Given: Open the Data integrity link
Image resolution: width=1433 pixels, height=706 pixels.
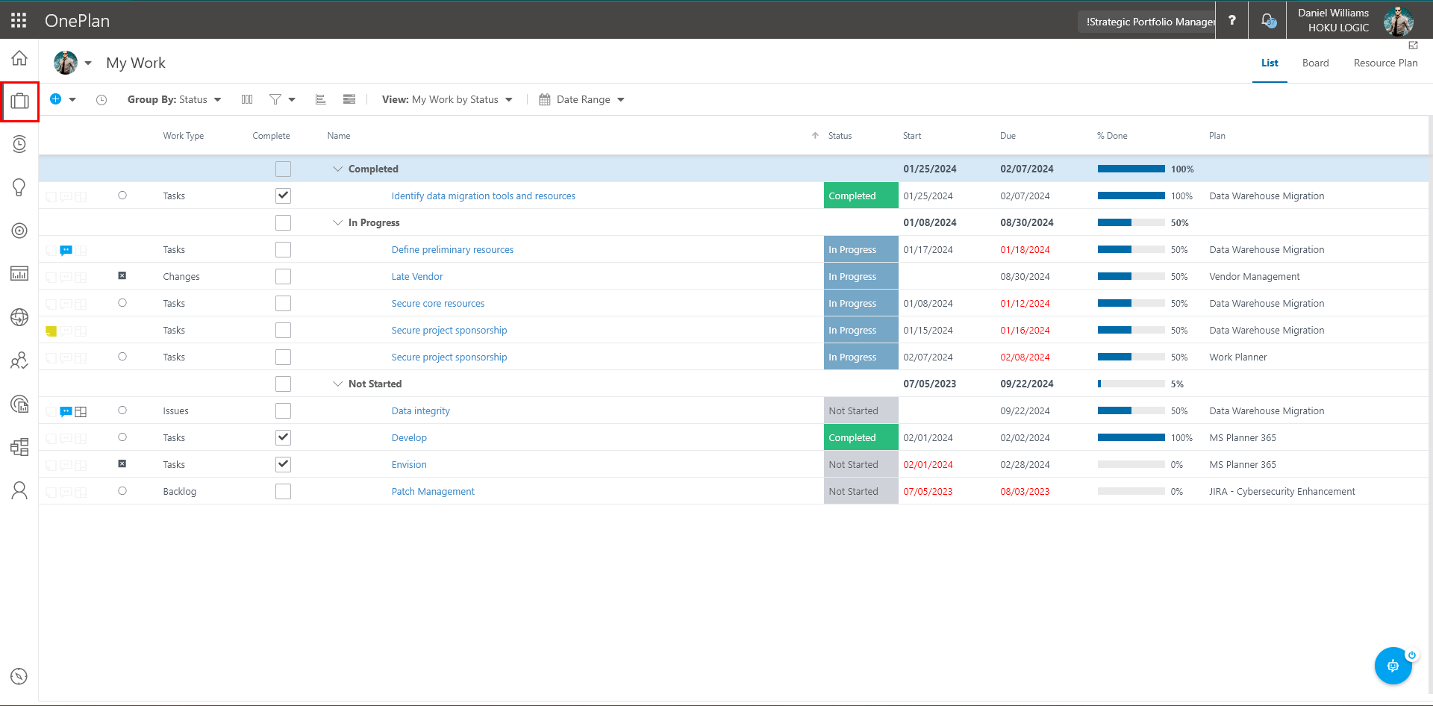Looking at the screenshot, I should 421,411.
